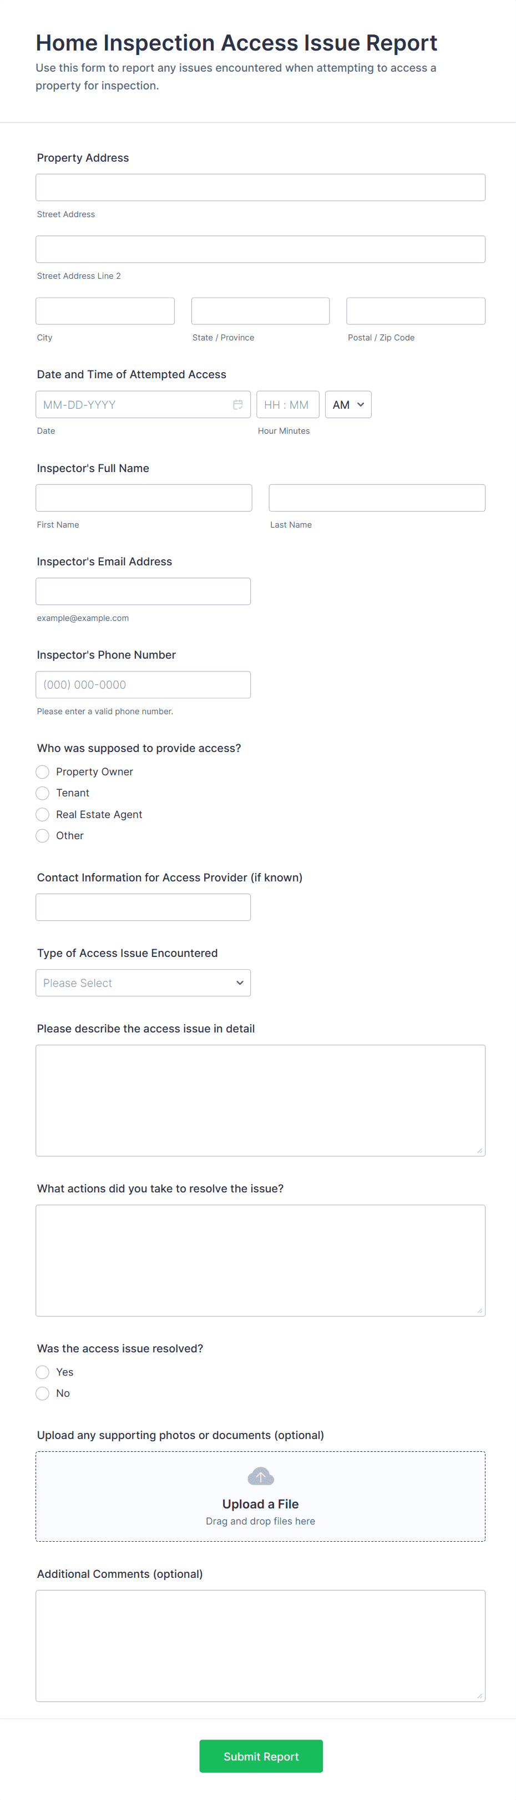Click the cloud upload icon
The image size is (516, 1800).
(260, 1476)
